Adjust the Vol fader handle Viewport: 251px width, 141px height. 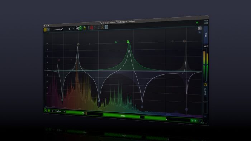(x=206, y=65)
